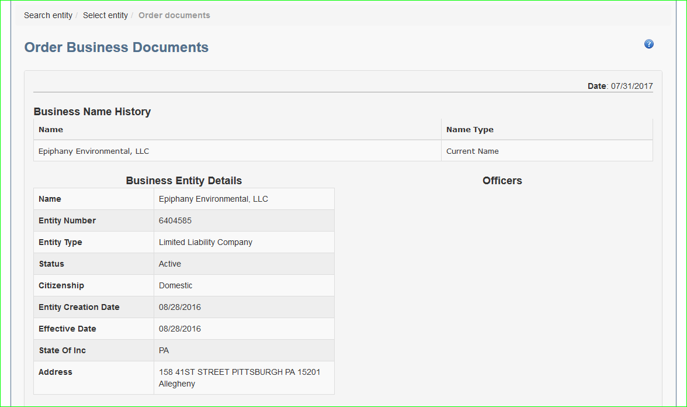Click the State Of Inc value PA
The width and height of the screenshot is (687, 407).
pos(164,350)
